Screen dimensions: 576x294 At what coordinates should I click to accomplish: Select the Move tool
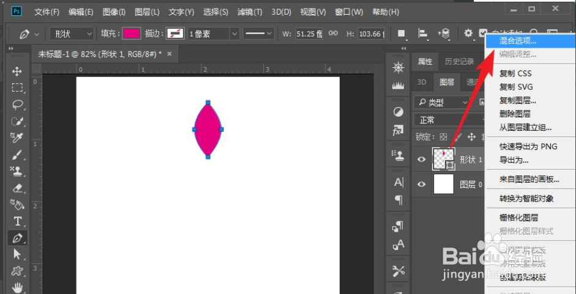tap(17, 71)
